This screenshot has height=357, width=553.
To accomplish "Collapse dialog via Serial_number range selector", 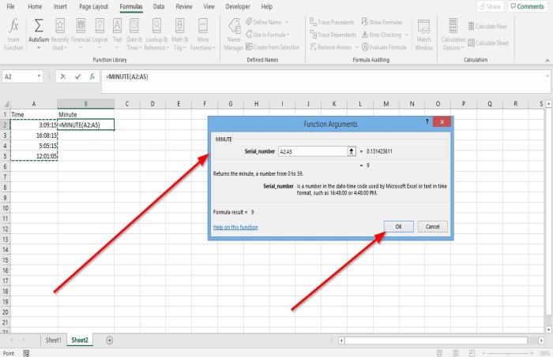I will 352,151.
